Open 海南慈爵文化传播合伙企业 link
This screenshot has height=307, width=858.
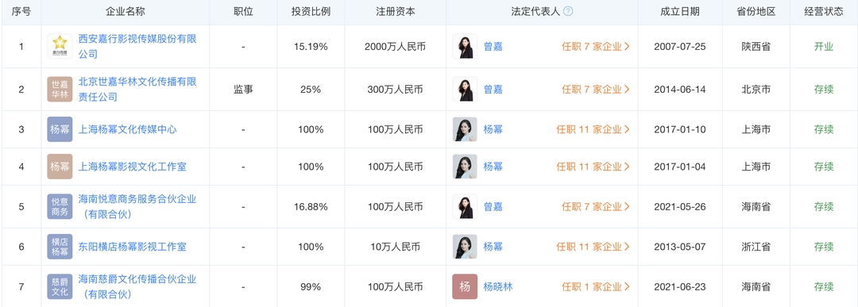pos(137,287)
